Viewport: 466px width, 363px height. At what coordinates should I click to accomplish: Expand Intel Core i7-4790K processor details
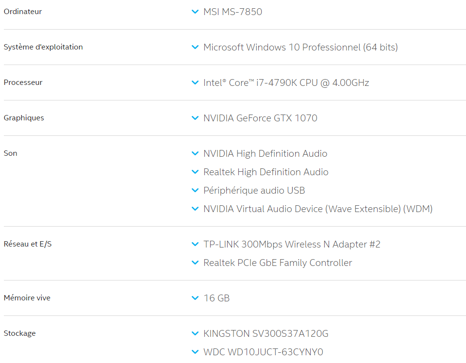[x=195, y=82]
